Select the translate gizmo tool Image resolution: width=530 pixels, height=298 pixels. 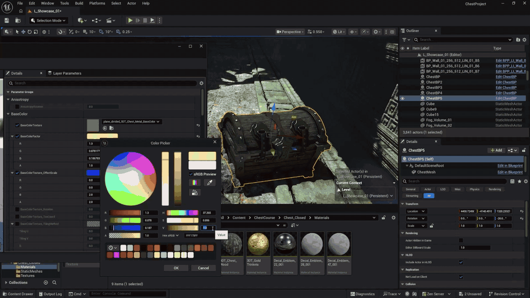pyautogui.click(x=23, y=32)
